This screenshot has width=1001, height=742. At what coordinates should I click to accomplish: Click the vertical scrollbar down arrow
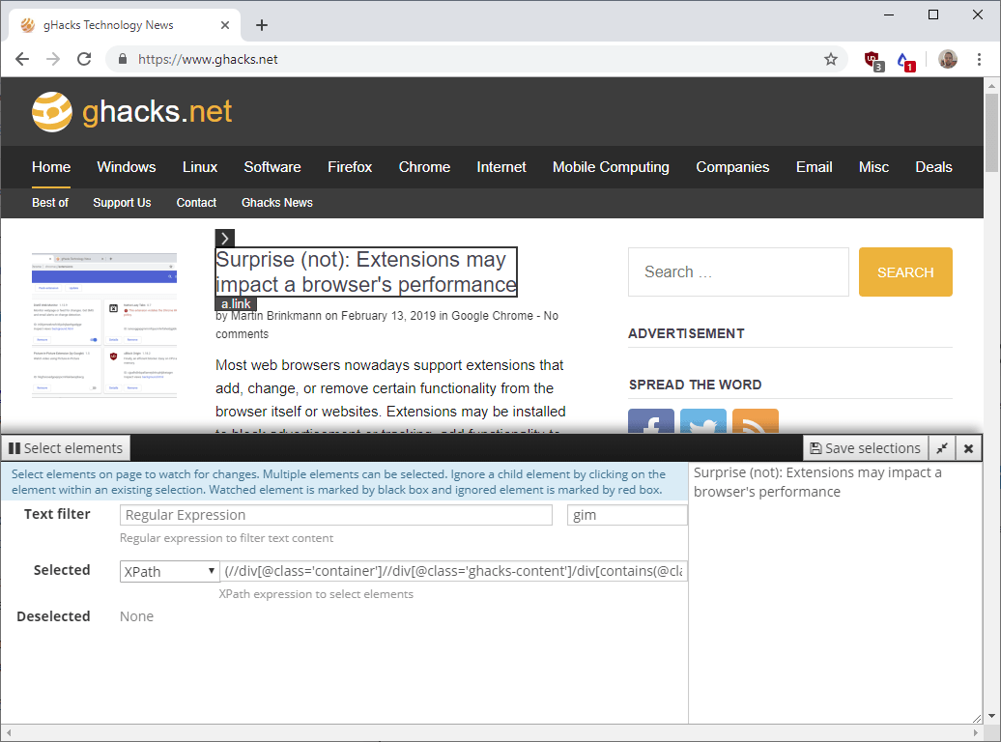[991, 716]
